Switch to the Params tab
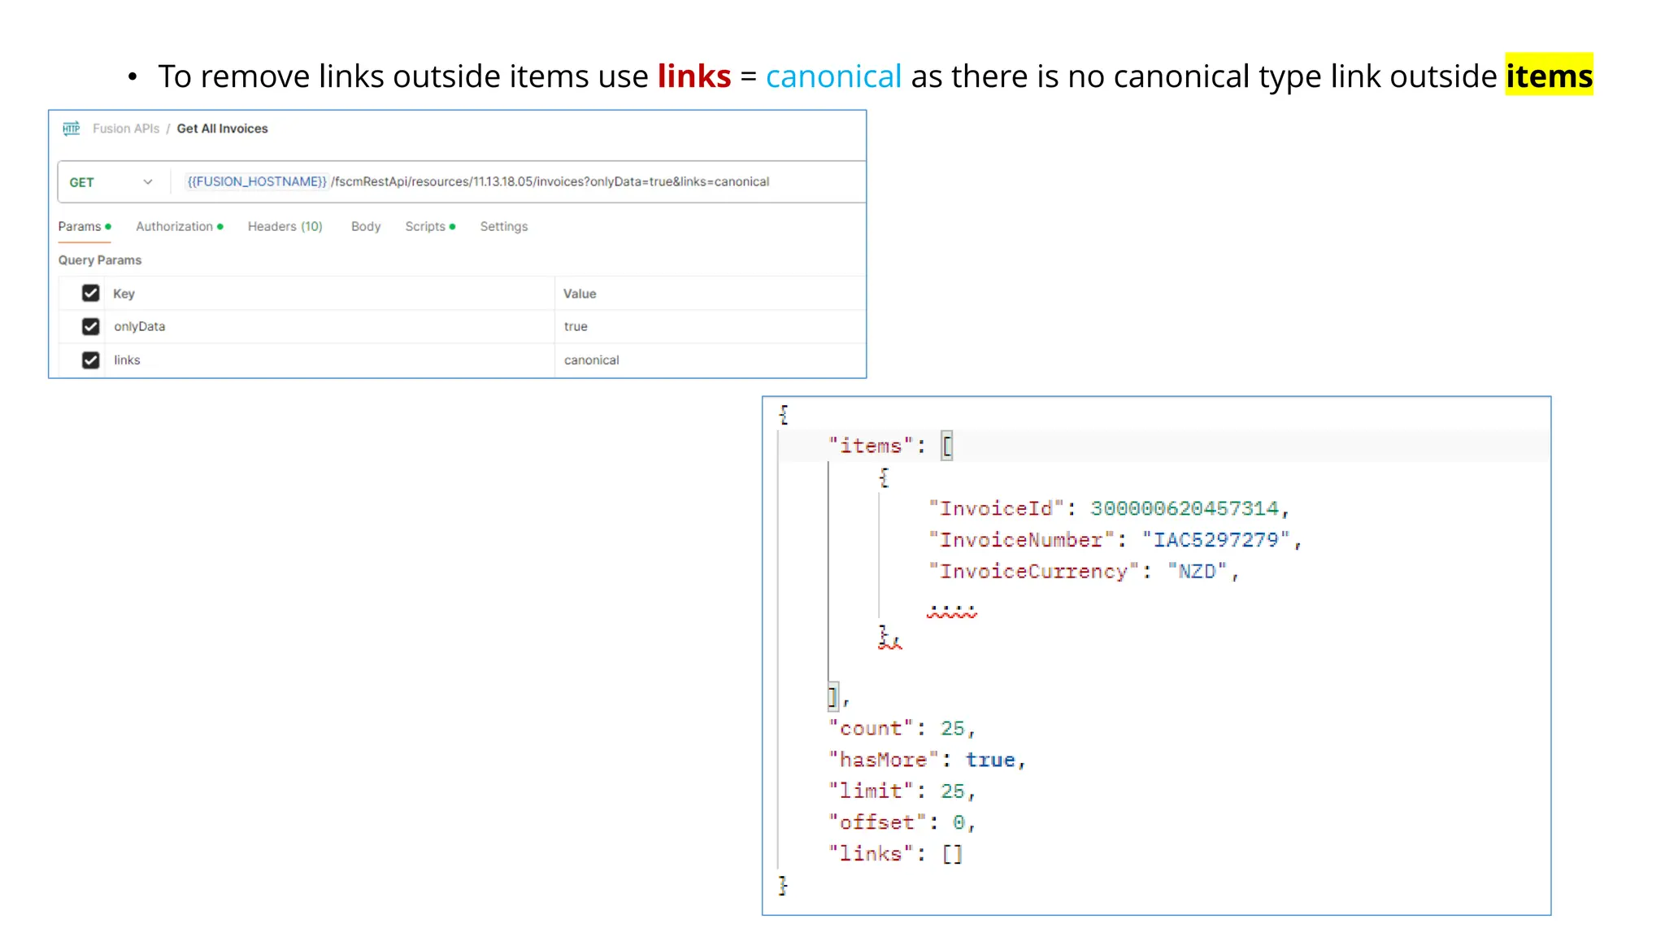 [84, 226]
